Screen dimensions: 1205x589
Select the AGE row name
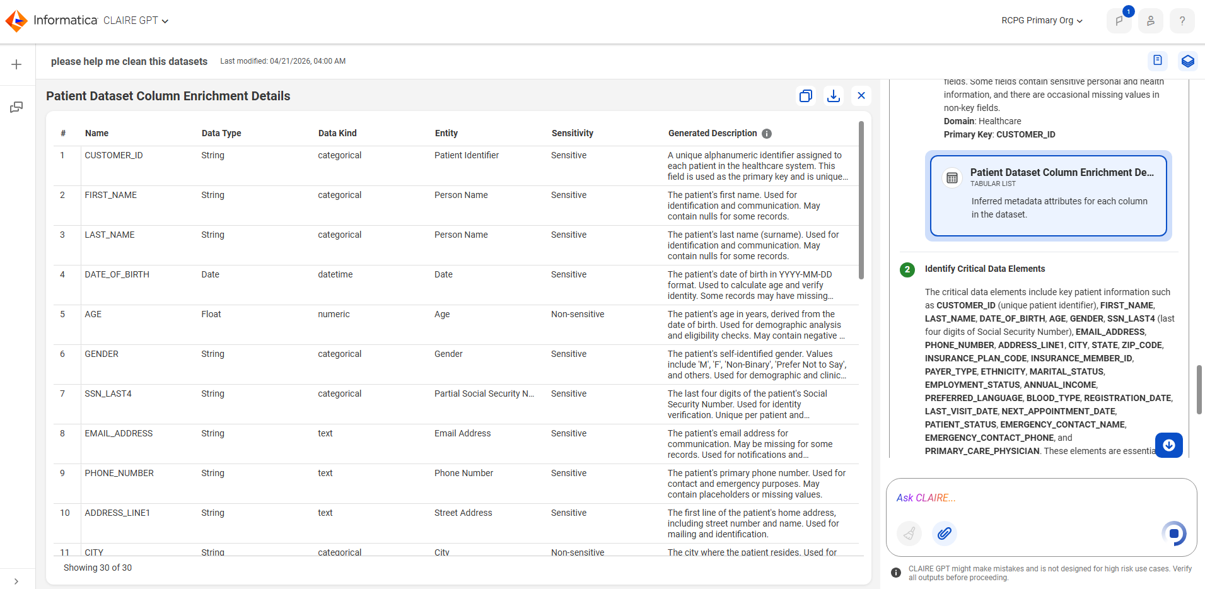click(x=93, y=314)
